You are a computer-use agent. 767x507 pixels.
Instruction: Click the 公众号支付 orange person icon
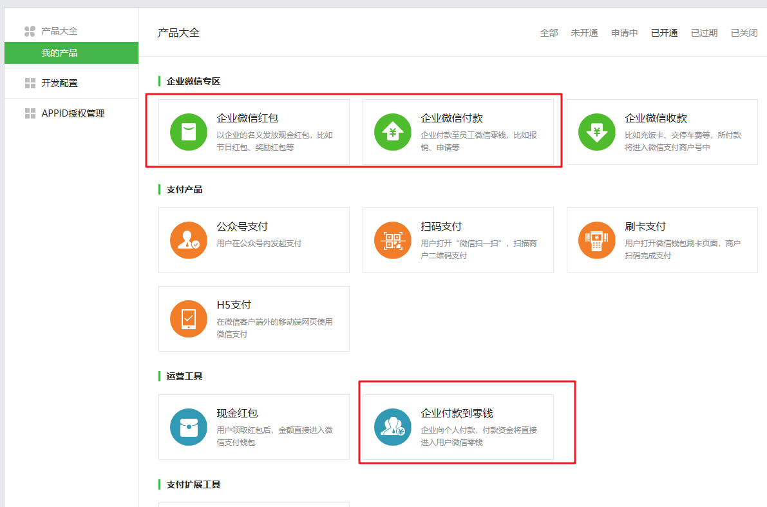(x=188, y=240)
